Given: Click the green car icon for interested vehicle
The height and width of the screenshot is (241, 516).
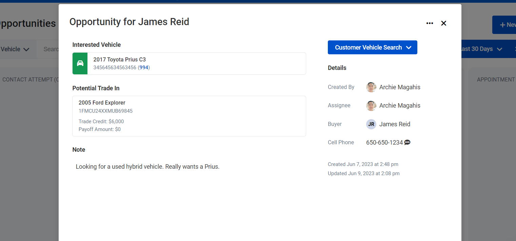Looking at the screenshot, I should (x=80, y=63).
